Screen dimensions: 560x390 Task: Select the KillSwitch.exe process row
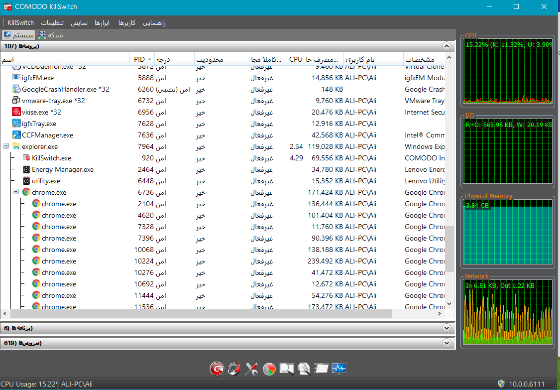click(223, 158)
